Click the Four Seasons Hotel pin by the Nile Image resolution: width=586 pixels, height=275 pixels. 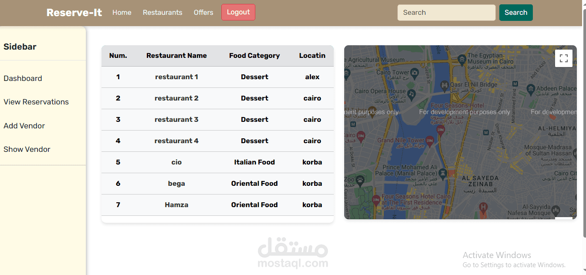coord(440,130)
